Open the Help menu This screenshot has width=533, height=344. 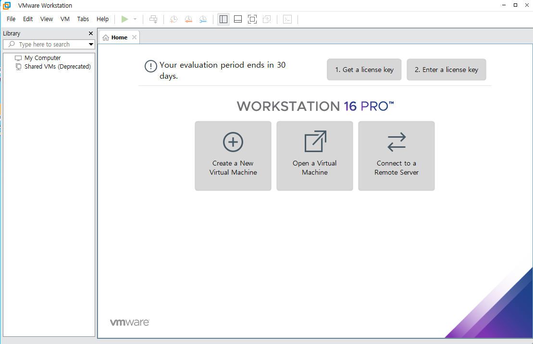tap(103, 19)
